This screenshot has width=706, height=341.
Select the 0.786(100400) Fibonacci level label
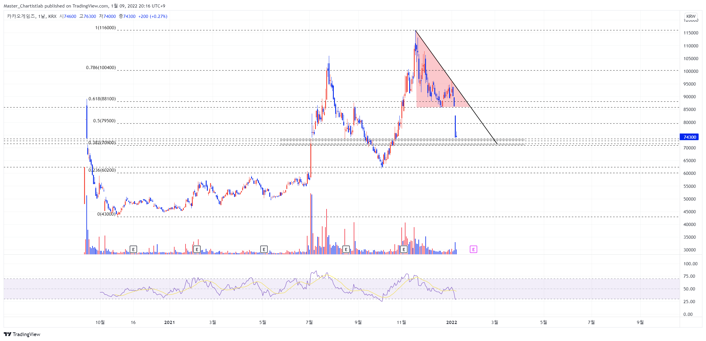point(101,68)
